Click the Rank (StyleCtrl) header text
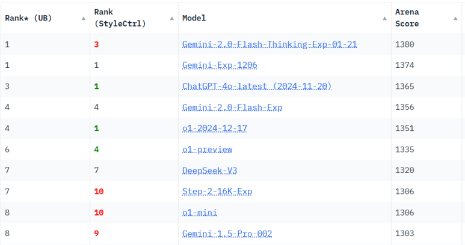 [120, 18]
